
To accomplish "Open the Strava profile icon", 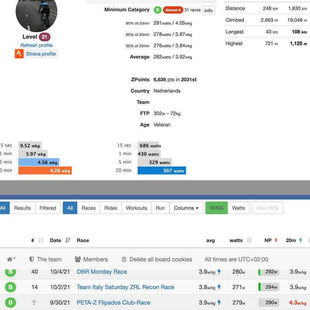I will (x=19, y=54).
